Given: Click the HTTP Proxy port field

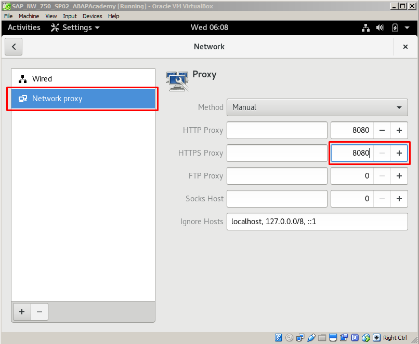Looking at the screenshot, I should [x=352, y=130].
